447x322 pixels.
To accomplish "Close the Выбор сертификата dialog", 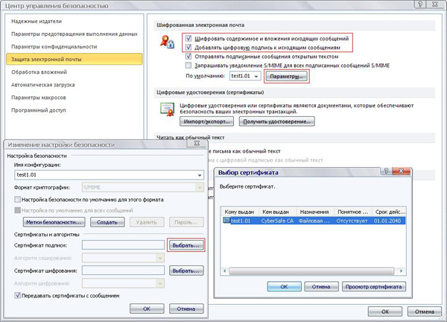I will [x=401, y=171].
